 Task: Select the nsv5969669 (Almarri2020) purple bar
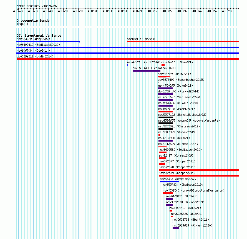coord(176,228)
